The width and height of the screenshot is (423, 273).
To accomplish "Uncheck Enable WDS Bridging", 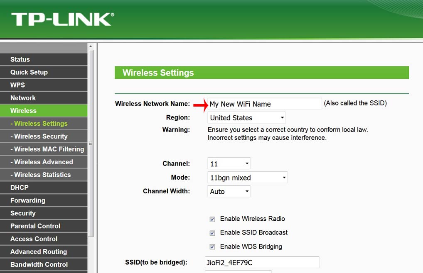I will (212, 247).
